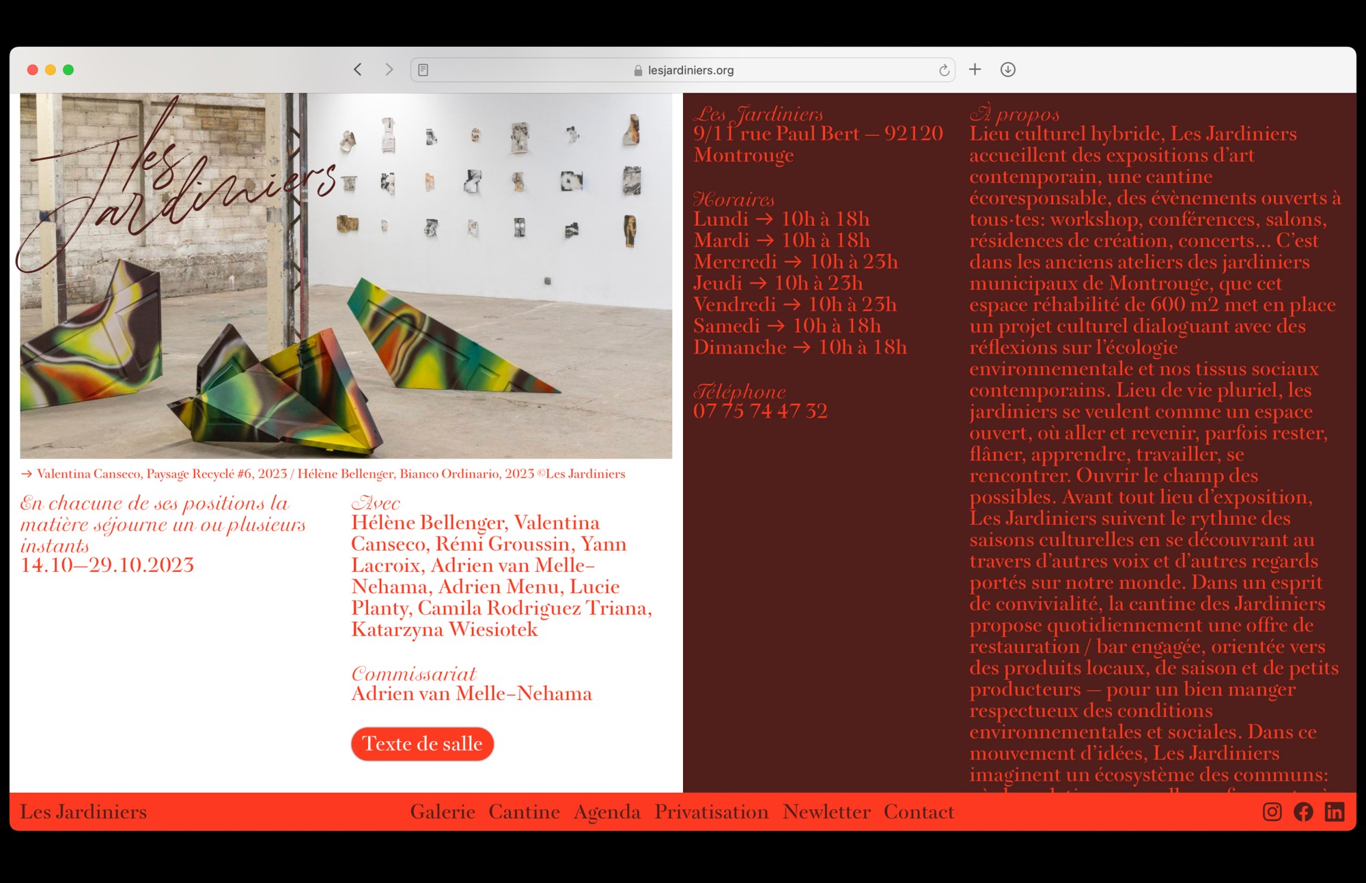
Task: Click the Les Jardiniers footer home link
Action: 83,811
